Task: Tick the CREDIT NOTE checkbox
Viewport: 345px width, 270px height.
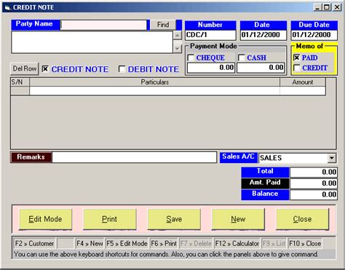Action: (x=45, y=69)
